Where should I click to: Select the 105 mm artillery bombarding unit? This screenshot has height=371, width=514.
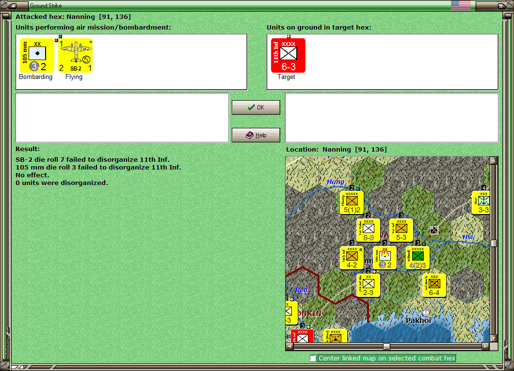(37, 55)
